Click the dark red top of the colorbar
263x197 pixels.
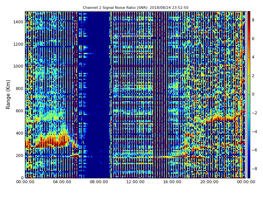249,13
